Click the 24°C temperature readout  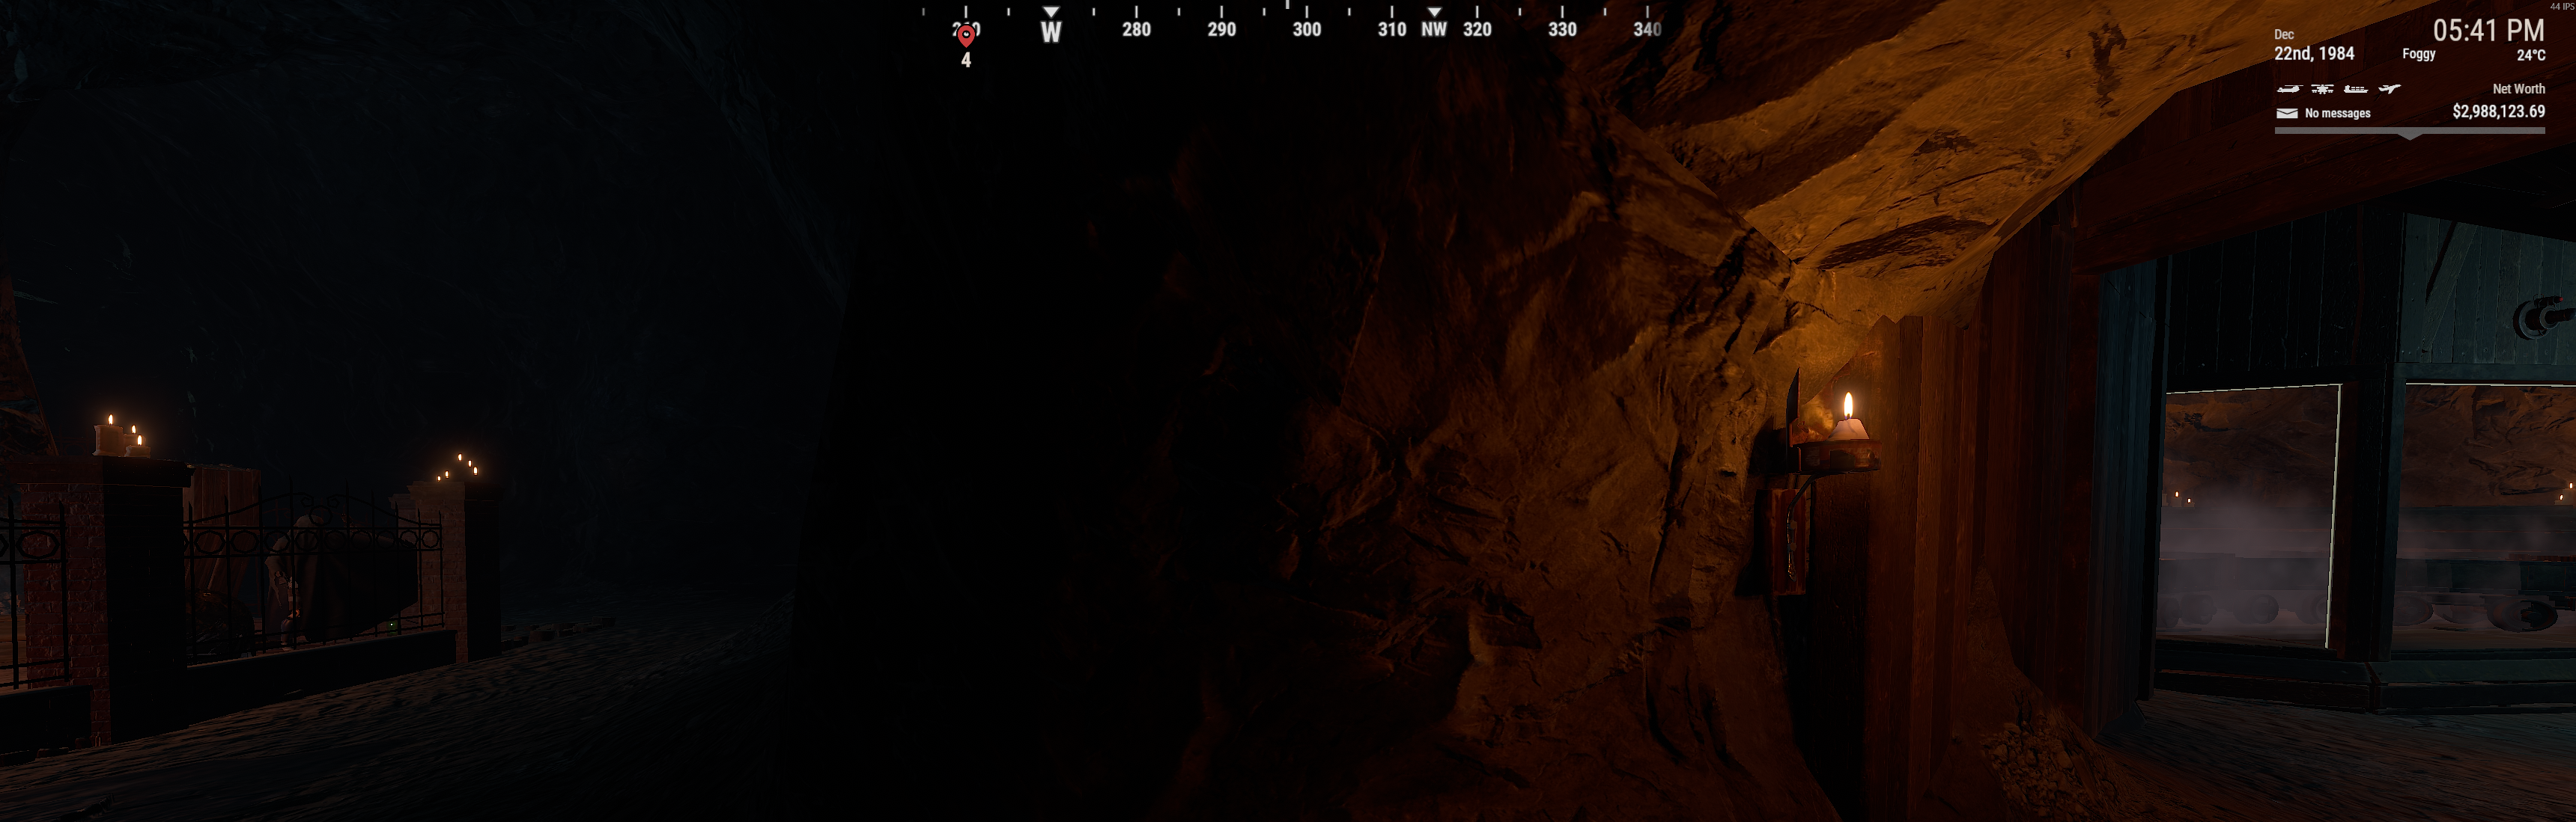pos(2530,56)
